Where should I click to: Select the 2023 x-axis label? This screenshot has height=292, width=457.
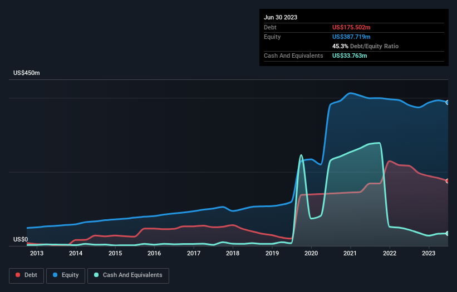(429, 253)
